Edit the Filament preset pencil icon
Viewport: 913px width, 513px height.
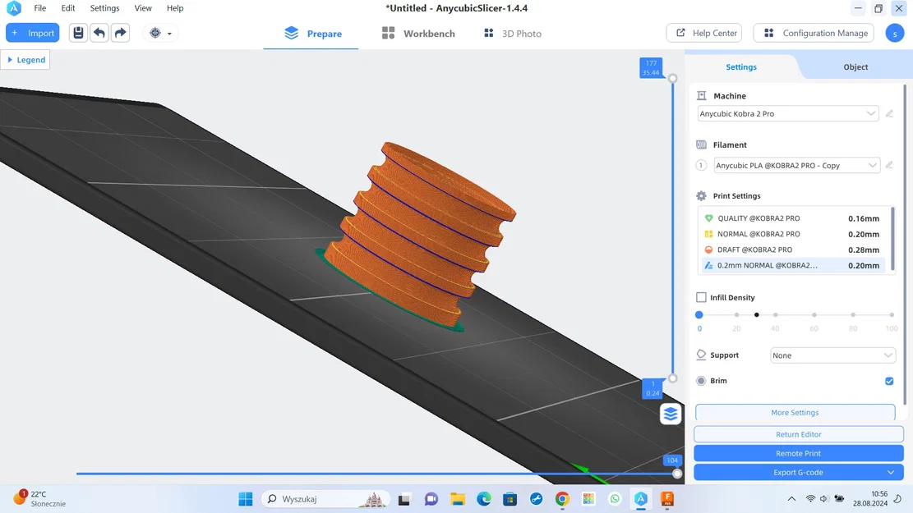coord(889,165)
